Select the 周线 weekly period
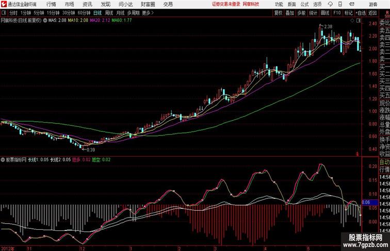The width and height of the screenshot is (390, 251). pyautogui.click(x=109, y=13)
